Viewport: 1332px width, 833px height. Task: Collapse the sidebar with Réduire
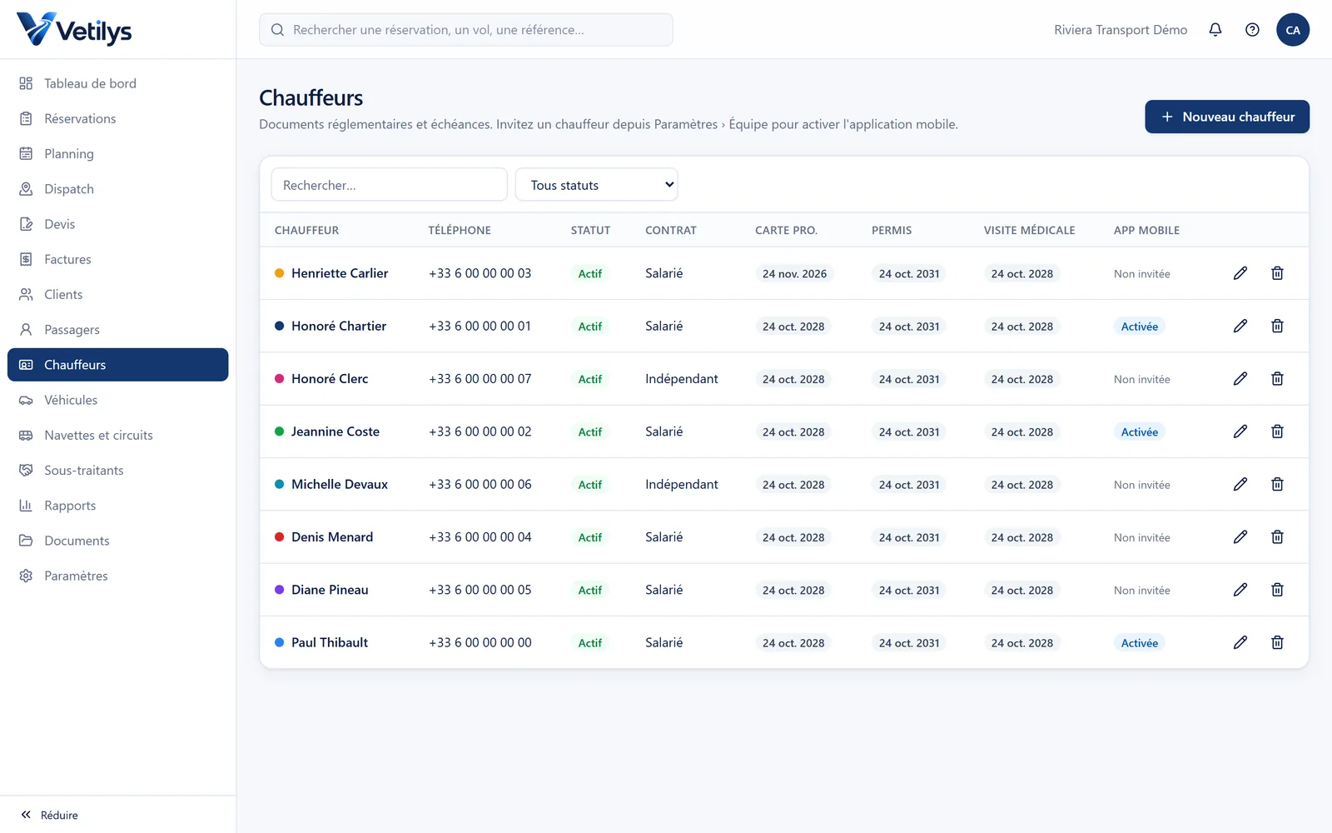click(x=50, y=815)
